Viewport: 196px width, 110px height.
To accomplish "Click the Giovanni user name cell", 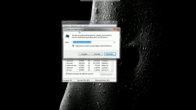I will coord(82,63).
